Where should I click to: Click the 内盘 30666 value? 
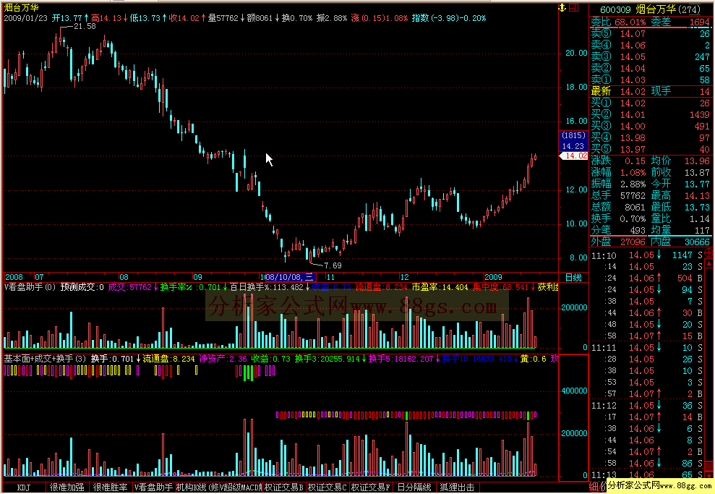[697, 242]
